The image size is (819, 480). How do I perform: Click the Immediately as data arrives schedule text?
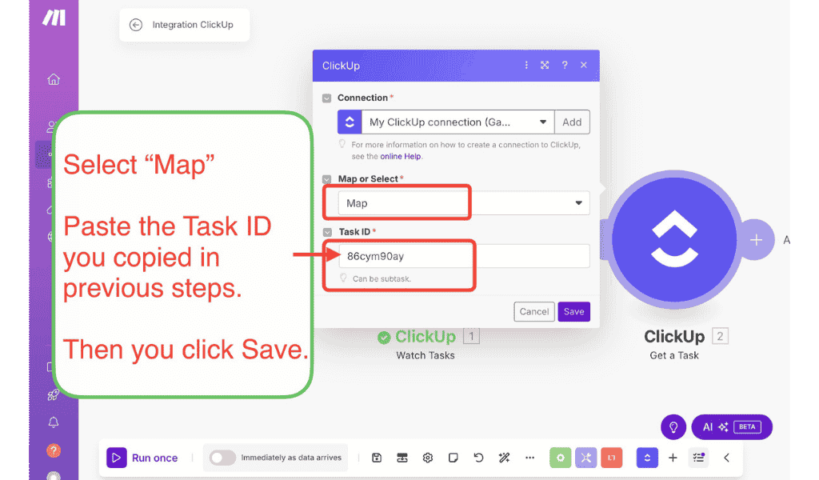[x=291, y=458]
